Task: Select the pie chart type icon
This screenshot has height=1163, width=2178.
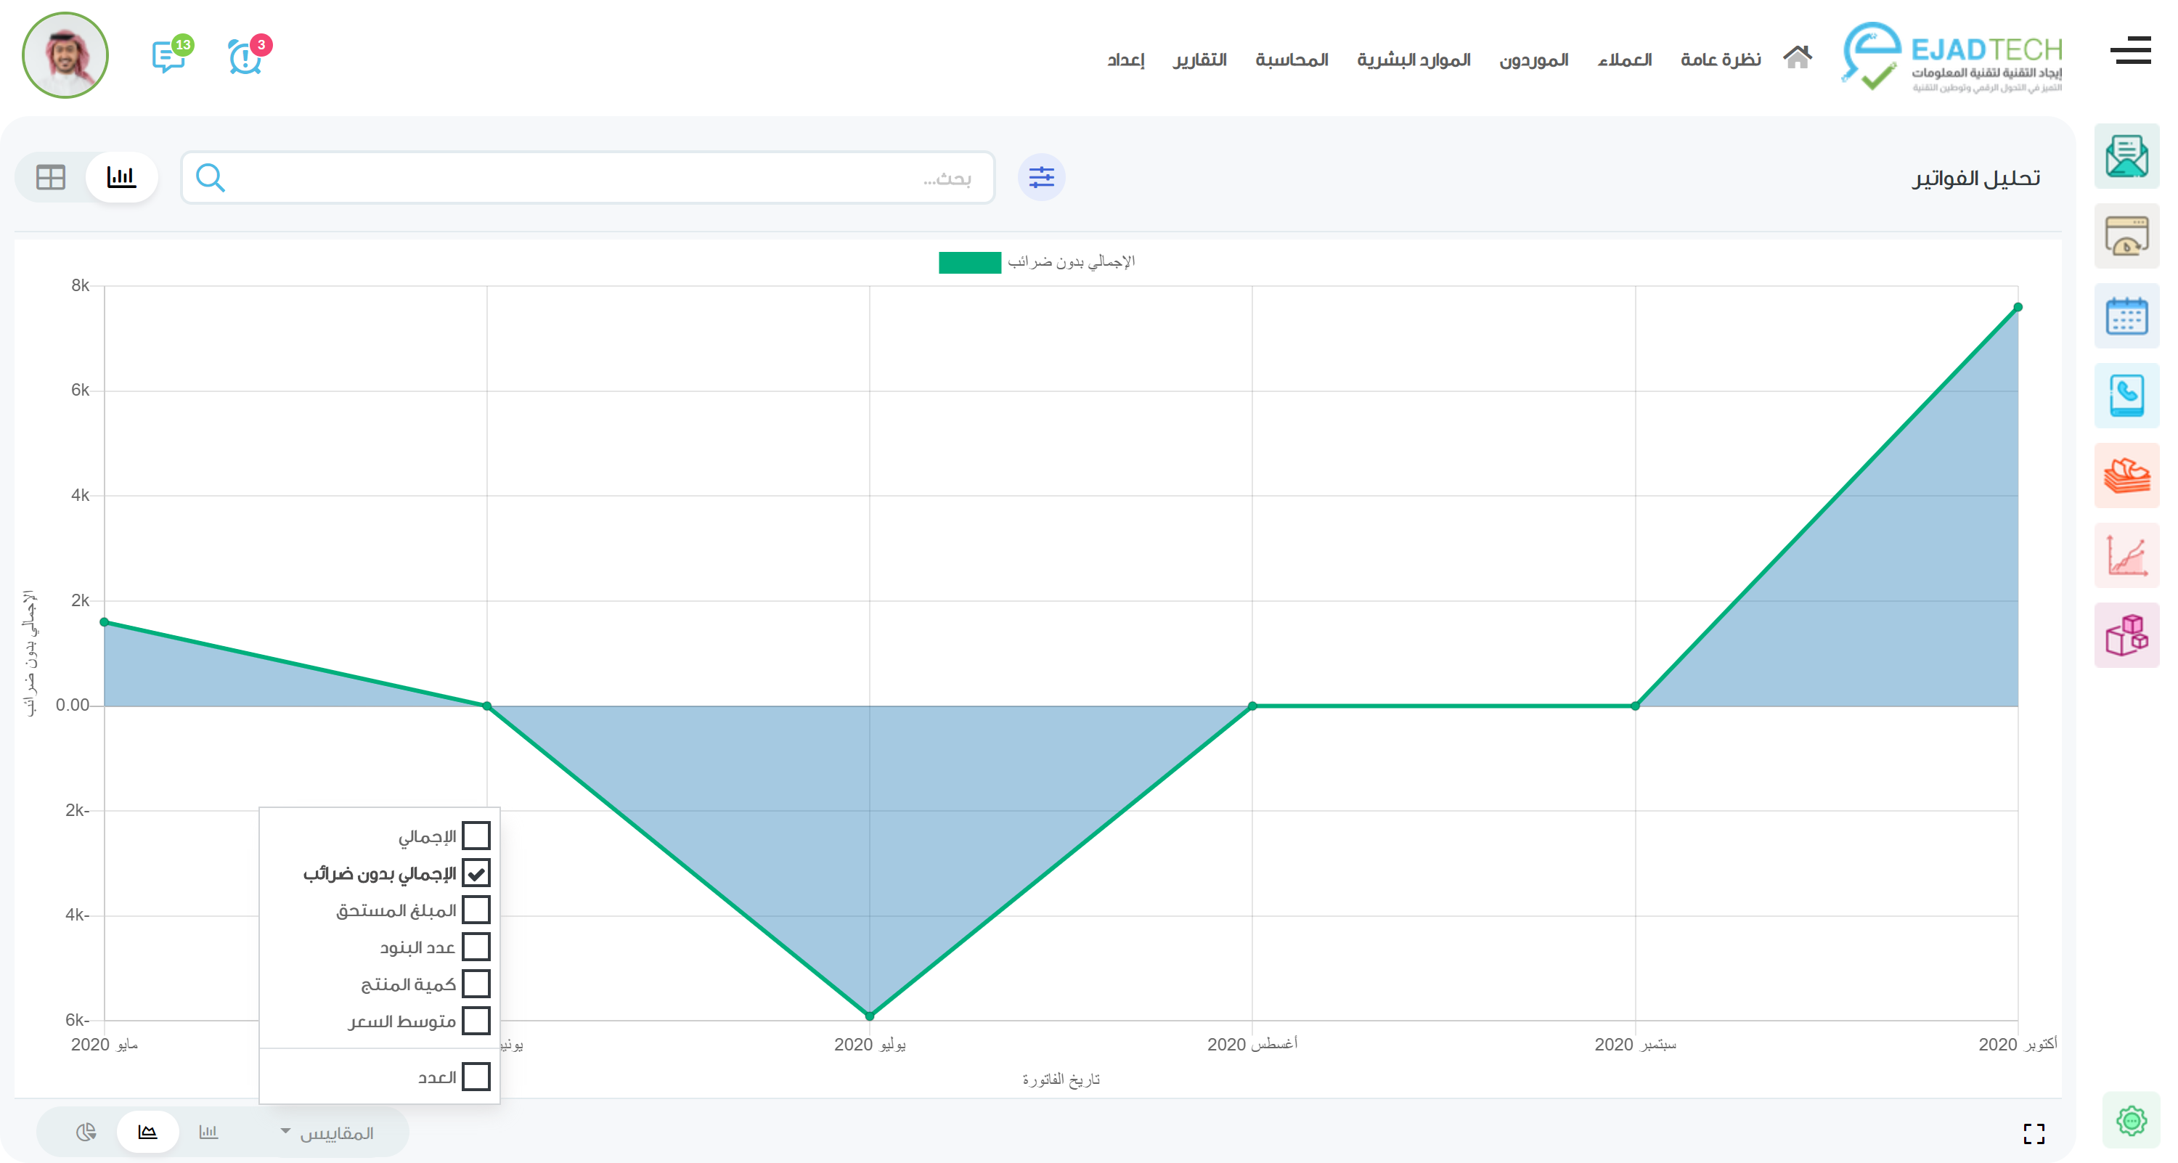Action: tap(86, 1132)
